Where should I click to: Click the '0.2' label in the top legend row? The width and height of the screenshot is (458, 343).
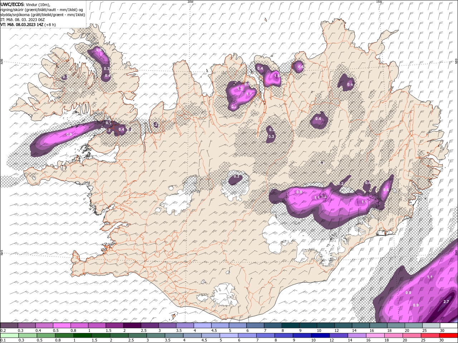coord(3,330)
